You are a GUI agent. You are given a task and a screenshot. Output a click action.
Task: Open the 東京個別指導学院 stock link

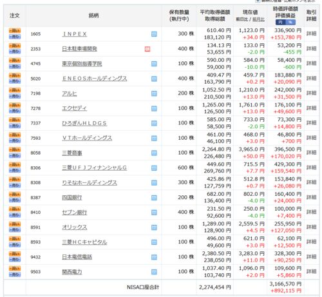click(x=82, y=64)
